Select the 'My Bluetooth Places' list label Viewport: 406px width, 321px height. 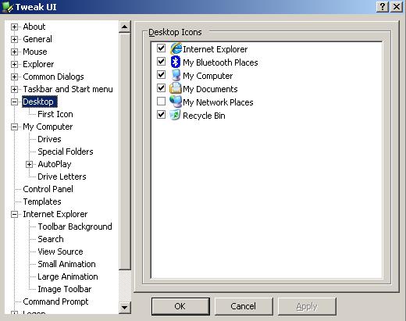coord(220,62)
